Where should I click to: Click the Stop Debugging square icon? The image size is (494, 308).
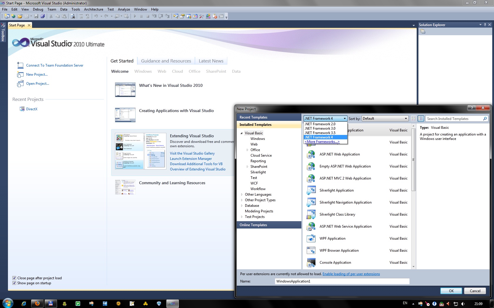[x=148, y=16]
